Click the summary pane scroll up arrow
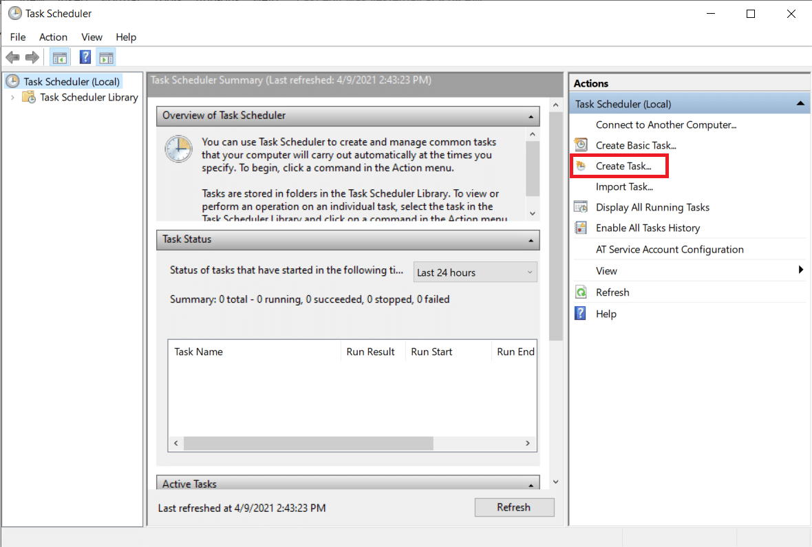This screenshot has height=547, width=812. point(555,105)
